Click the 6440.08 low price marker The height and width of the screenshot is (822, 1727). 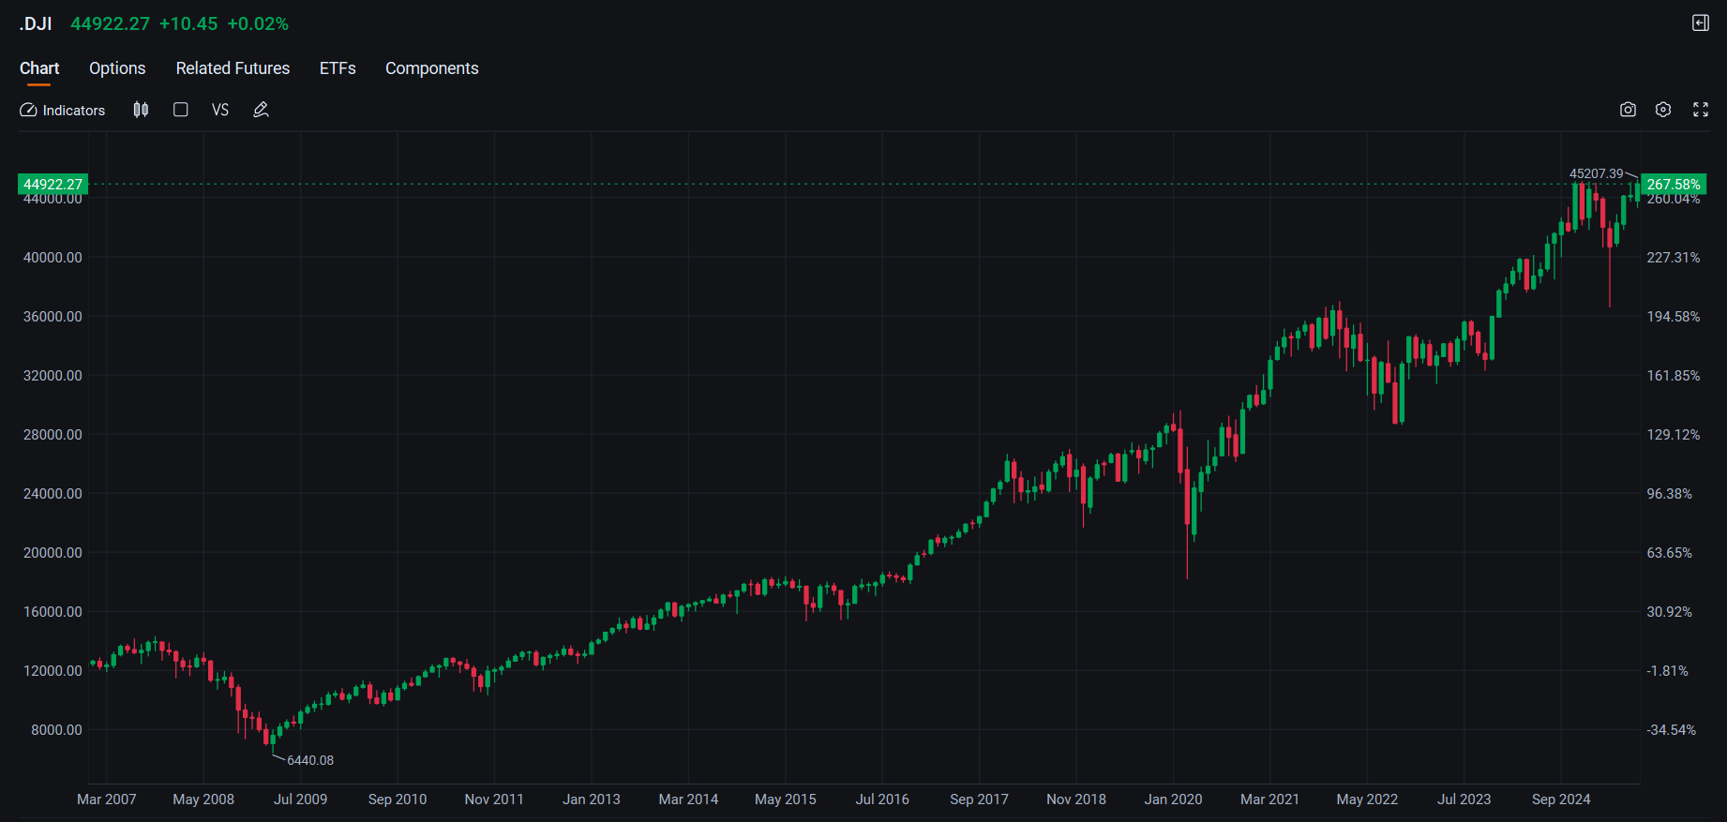tap(310, 760)
